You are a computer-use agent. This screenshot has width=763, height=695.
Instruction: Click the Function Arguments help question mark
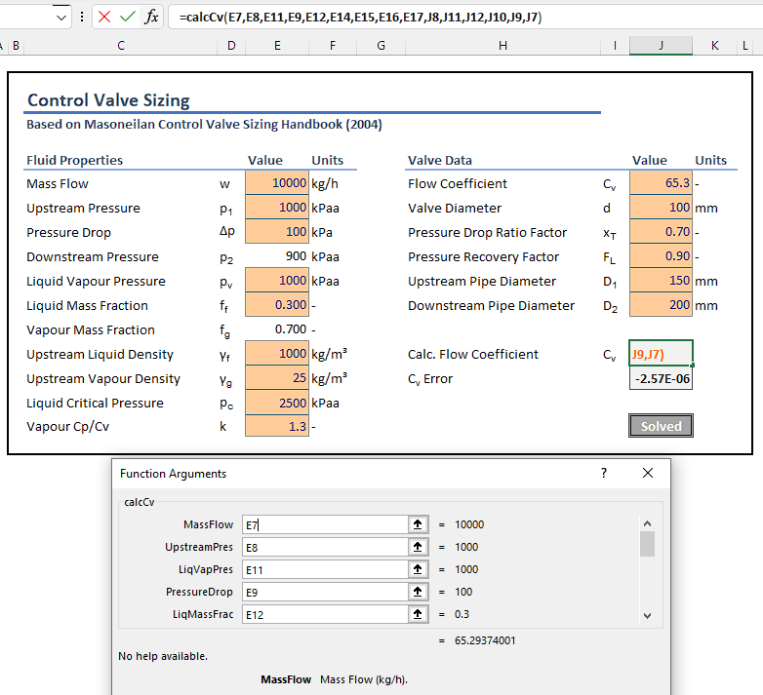(604, 473)
